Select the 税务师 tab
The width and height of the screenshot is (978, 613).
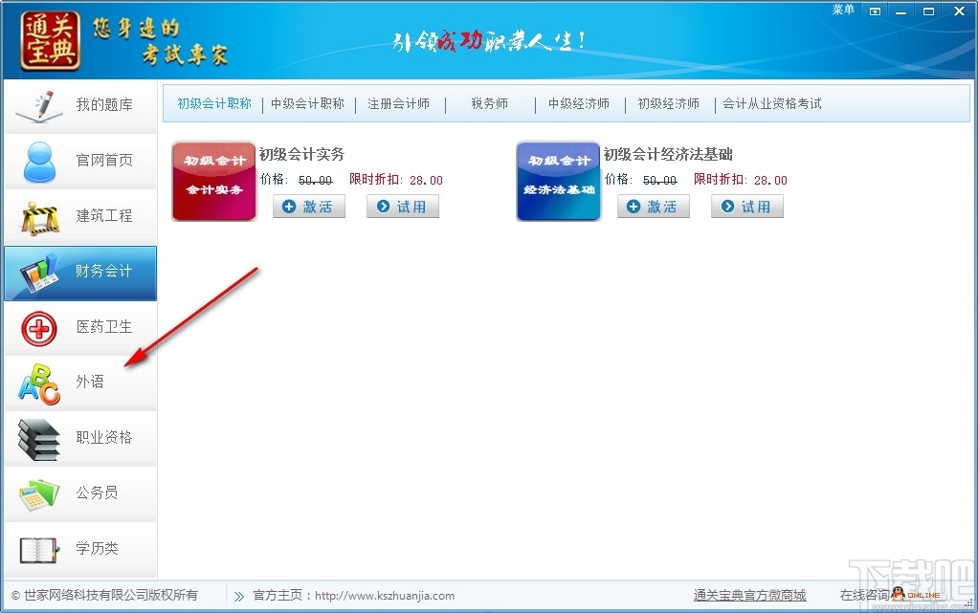coord(489,105)
